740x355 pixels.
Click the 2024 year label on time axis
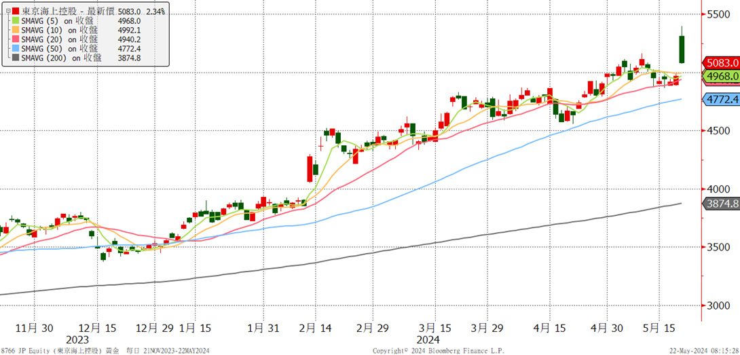point(428,340)
